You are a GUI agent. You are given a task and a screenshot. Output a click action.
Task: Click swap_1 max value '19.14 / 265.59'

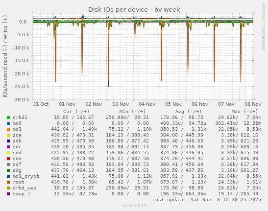(x=238, y=194)
